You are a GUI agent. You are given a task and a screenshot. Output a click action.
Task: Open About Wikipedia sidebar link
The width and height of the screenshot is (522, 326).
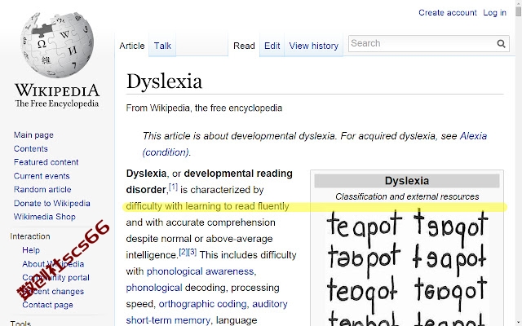point(53,264)
